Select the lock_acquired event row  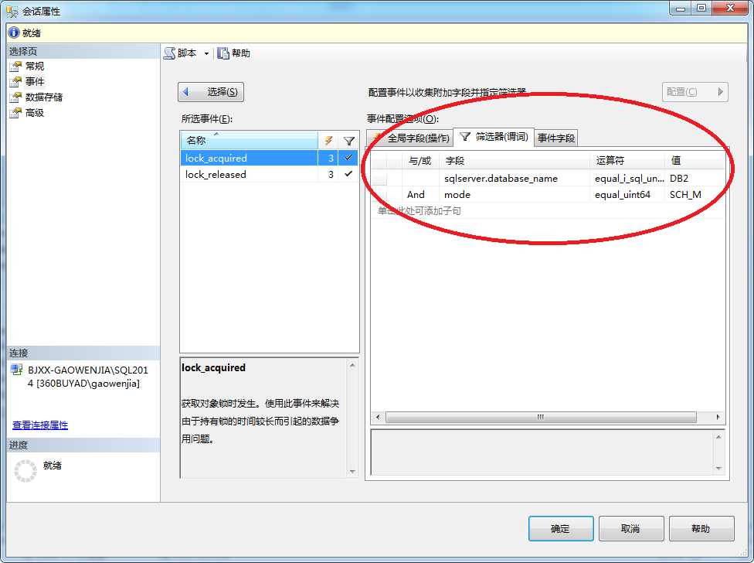(x=270, y=158)
